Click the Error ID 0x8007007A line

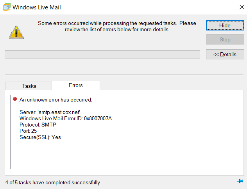66,118
